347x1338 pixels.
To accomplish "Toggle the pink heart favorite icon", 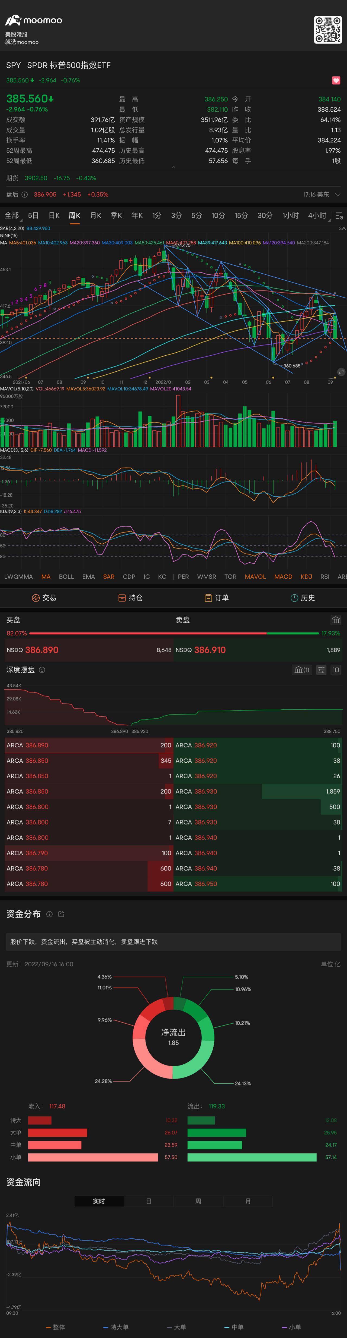I will (x=336, y=80).
